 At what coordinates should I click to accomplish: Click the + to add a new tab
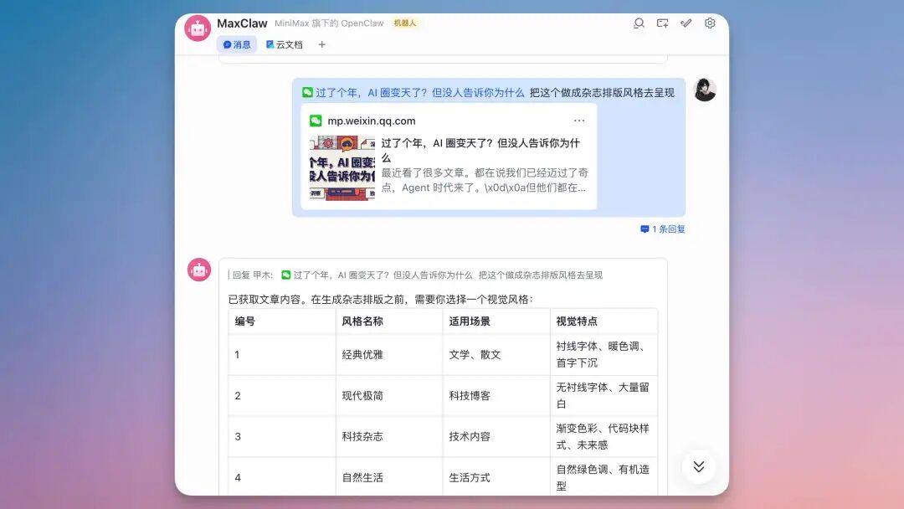[321, 44]
